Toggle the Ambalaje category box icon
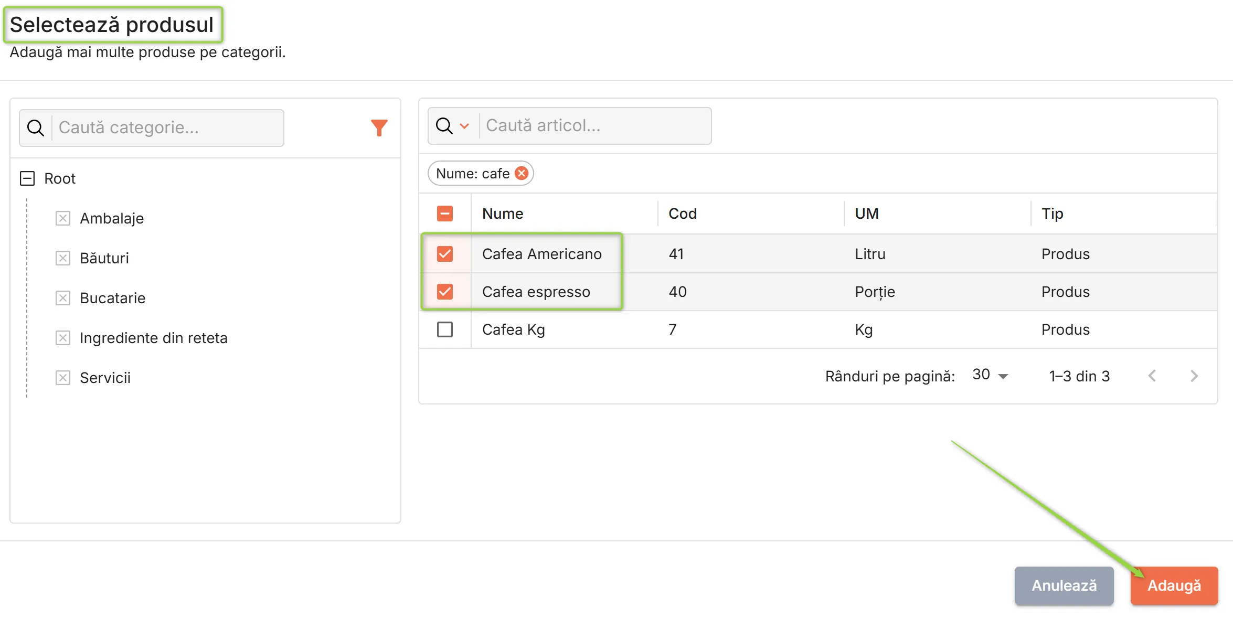This screenshot has height=618, width=1233. 63,218
